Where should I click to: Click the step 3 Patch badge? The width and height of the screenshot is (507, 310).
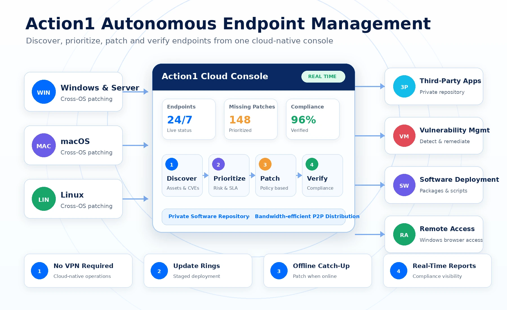coord(265,164)
